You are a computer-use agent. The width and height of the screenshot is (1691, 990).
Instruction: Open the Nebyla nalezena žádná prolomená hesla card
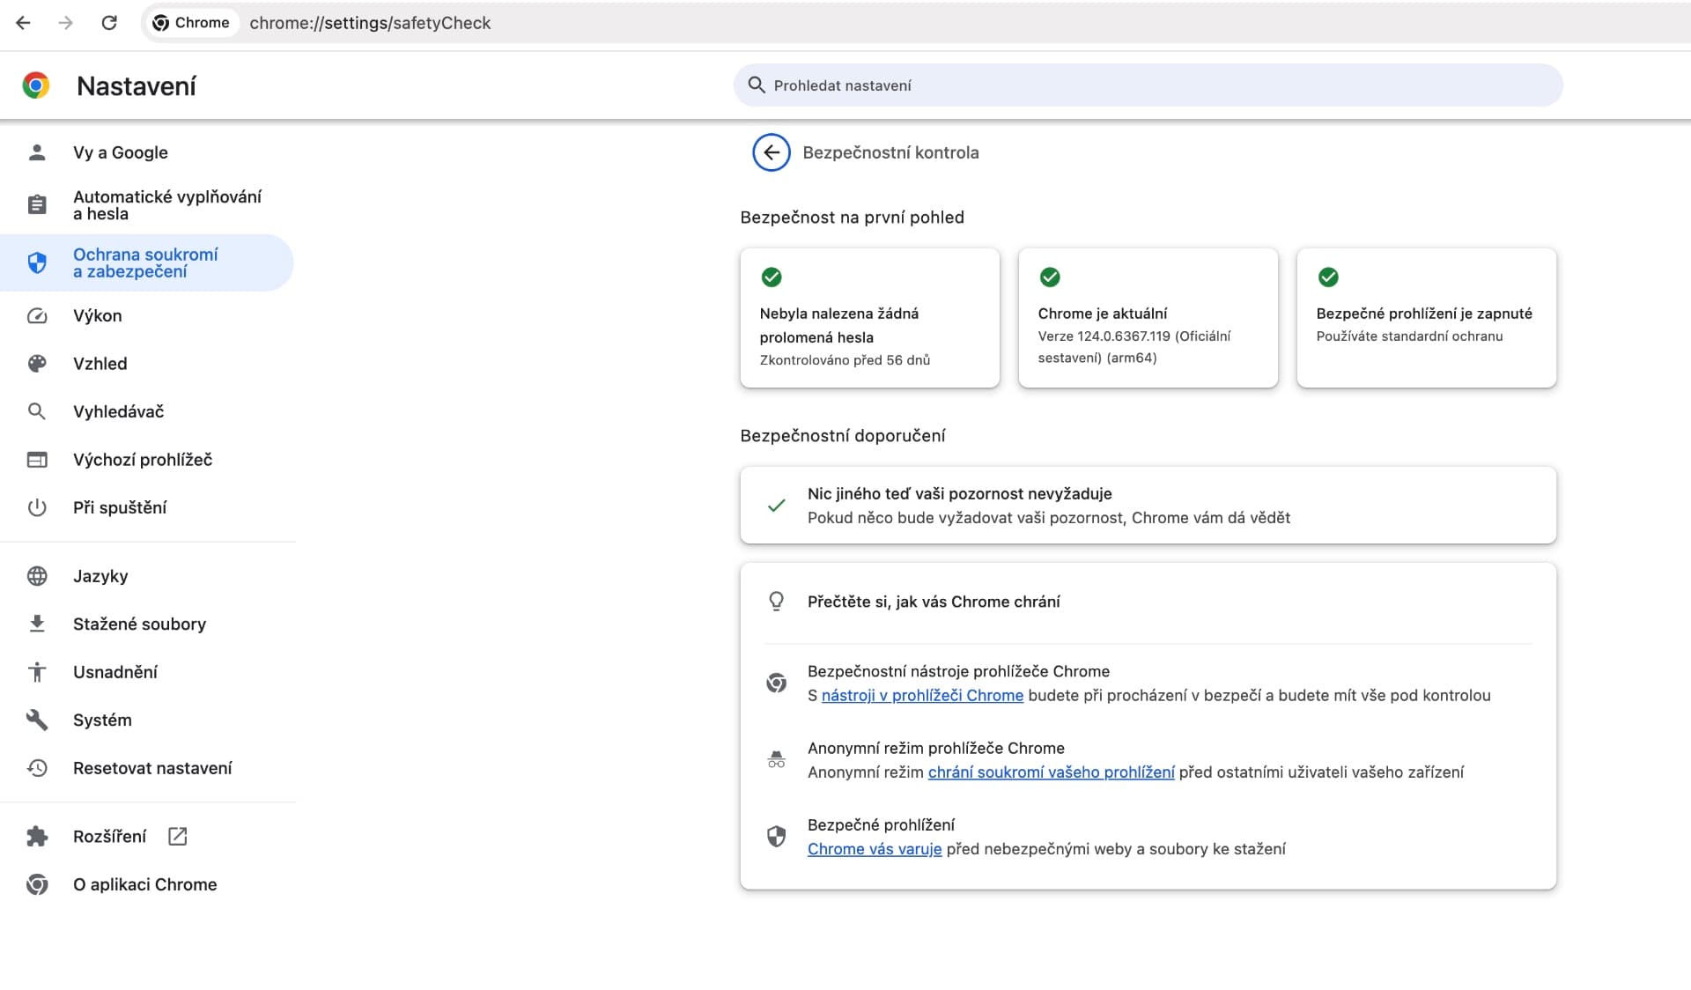tap(870, 318)
